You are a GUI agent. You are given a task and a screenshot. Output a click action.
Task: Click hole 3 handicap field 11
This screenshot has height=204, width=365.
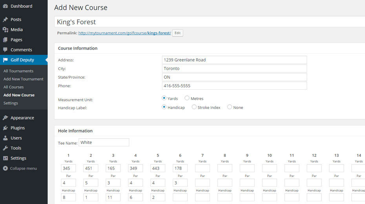113,197
